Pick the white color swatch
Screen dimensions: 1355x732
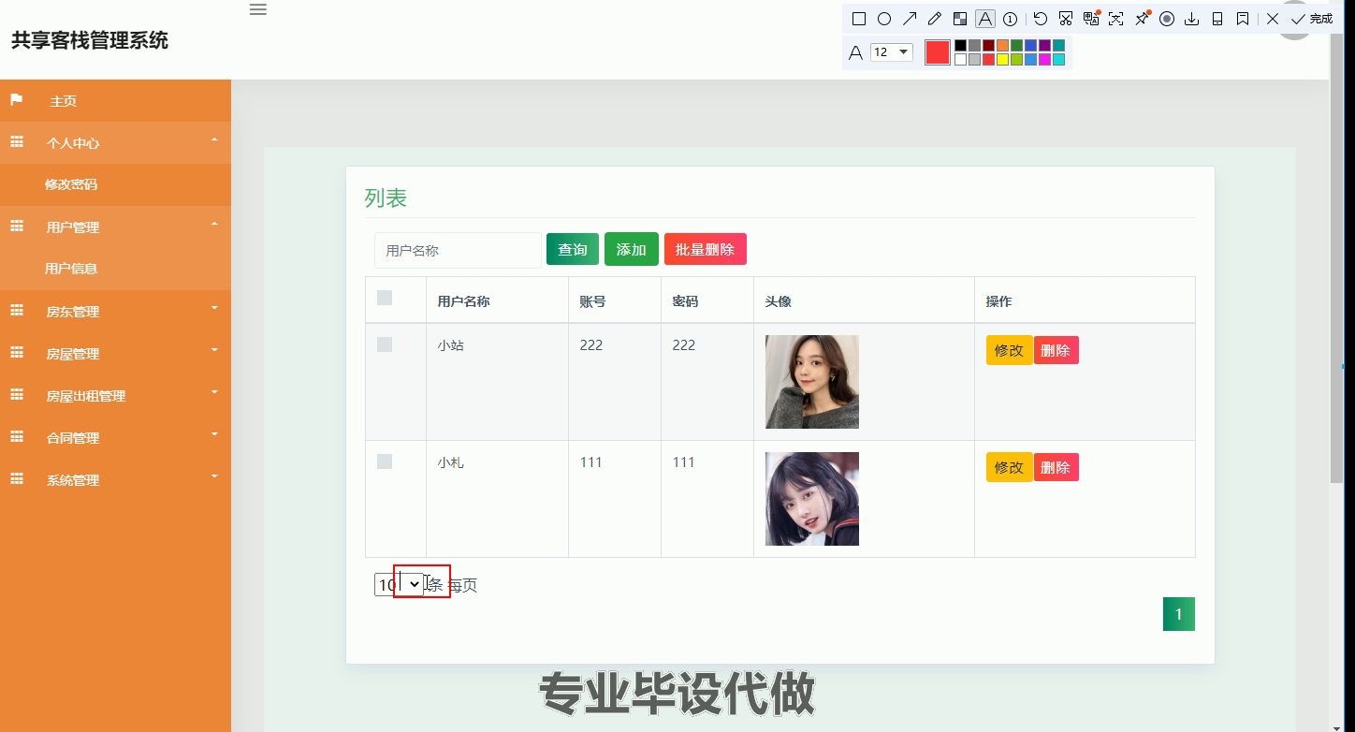coord(960,59)
